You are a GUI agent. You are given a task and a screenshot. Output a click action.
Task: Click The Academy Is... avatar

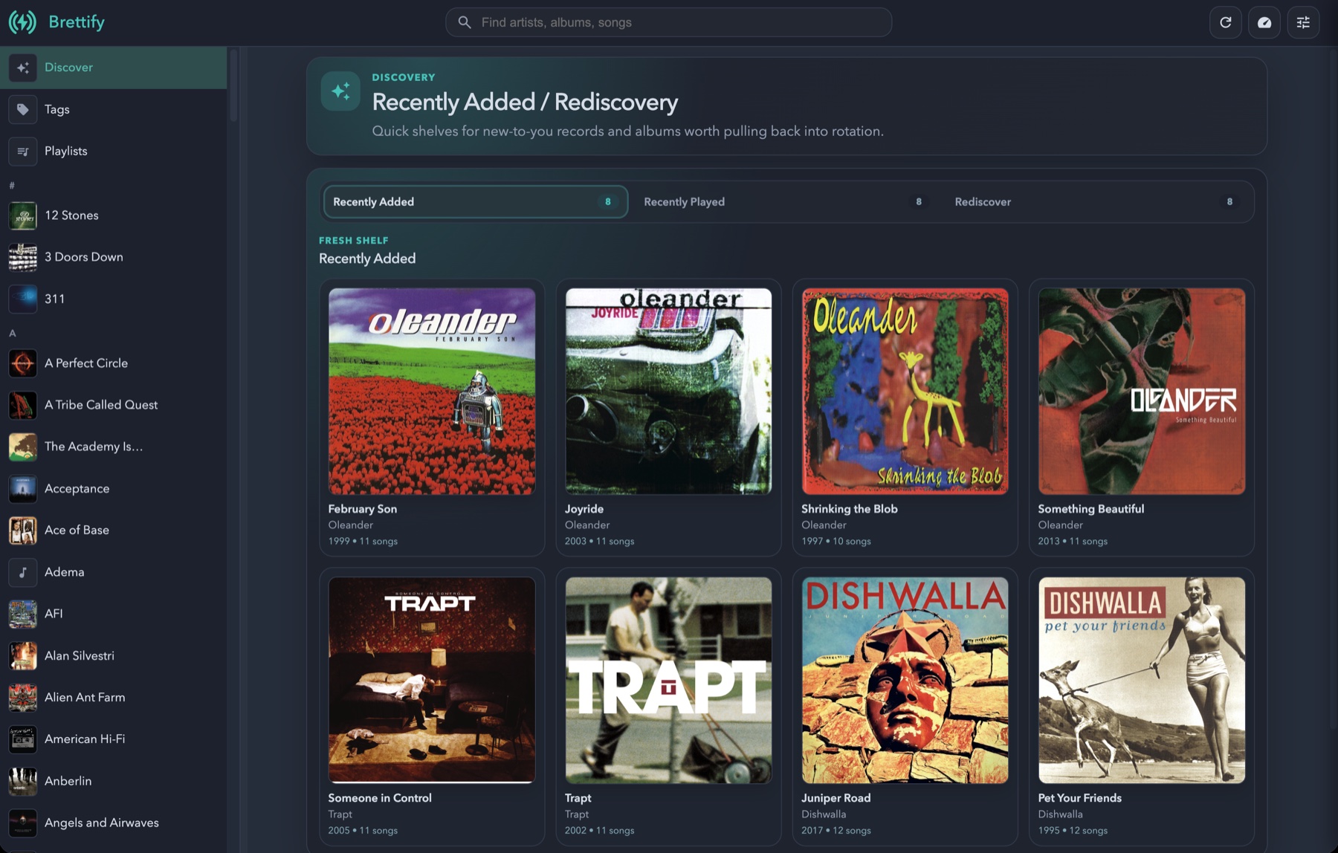(x=23, y=447)
